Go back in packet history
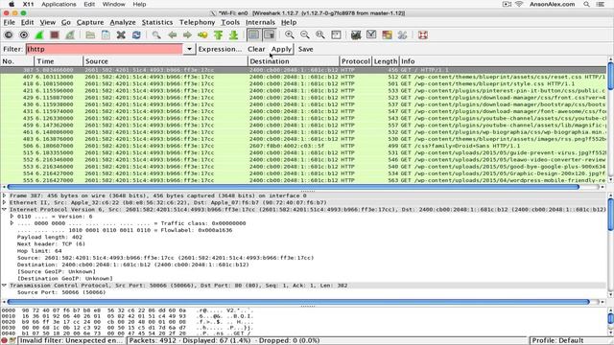Screen dimensions: 614x345 pos(173,35)
